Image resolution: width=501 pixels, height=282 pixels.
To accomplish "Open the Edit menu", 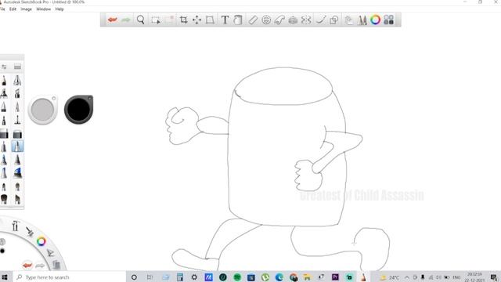I will 13,9.
